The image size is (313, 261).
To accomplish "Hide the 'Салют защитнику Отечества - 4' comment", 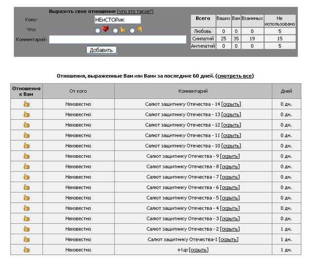I will pyautogui.click(x=230, y=208).
